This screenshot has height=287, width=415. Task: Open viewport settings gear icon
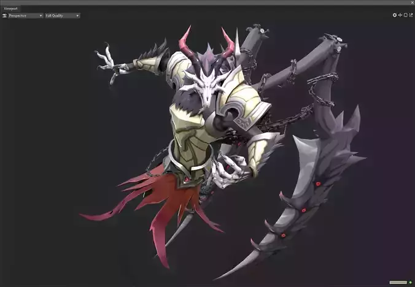tap(395, 15)
